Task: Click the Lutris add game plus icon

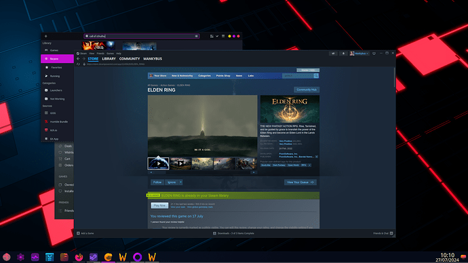Action: [x=46, y=36]
